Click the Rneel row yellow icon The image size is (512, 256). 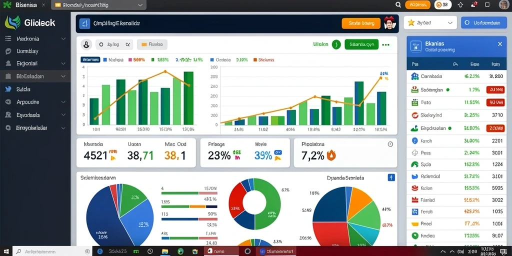[414, 224]
